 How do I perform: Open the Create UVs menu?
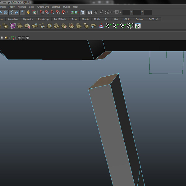pyautogui.click(x=43, y=7)
